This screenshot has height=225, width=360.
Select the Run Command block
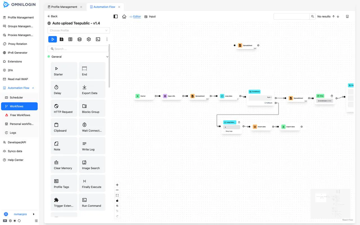pos(92,202)
